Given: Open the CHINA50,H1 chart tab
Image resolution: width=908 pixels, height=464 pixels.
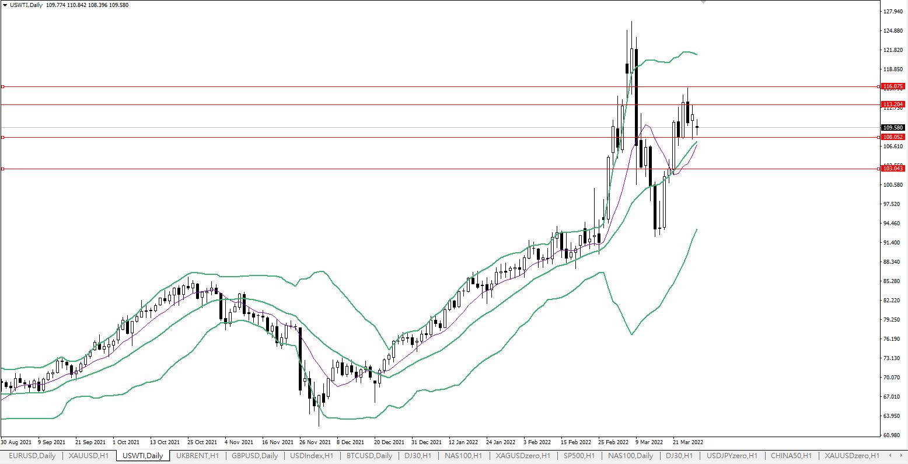Looking at the screenshot, I should pyautogui.click(x=791, y=455).
